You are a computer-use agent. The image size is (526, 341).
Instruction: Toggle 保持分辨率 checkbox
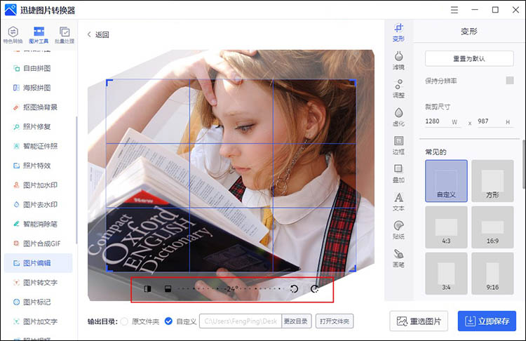point(510,81)
